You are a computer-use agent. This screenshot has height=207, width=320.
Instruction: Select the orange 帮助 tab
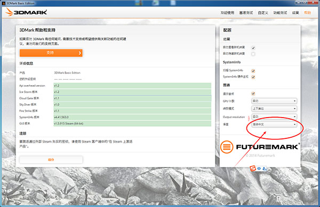pyautogui.click(x=307, y=13)
